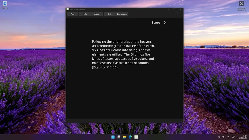The width and height of the screenshot is (249, 140).
Task: Toggle the Pinyin IME indicator
Action: (228, 137)
